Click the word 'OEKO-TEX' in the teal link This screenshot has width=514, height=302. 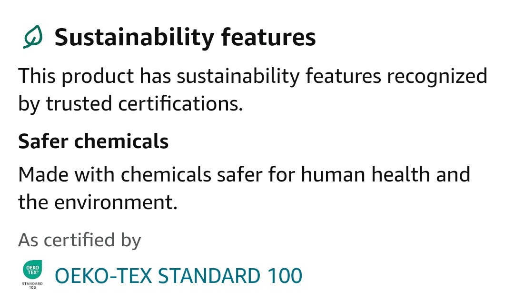click(x=103, y=276)
